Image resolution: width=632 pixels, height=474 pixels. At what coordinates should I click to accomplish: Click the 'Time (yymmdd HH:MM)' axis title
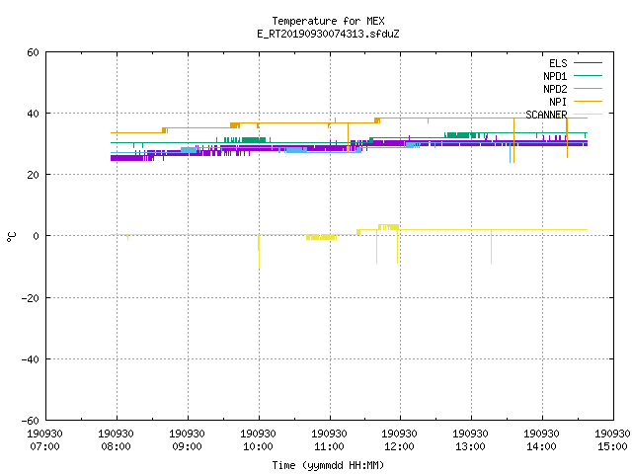pyautogui.click(x=328, y=465)
